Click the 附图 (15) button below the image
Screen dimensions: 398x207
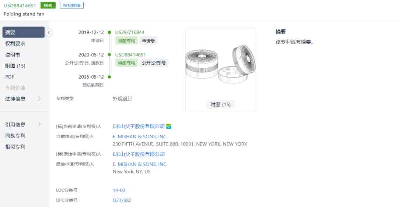[x=220, y=104]
